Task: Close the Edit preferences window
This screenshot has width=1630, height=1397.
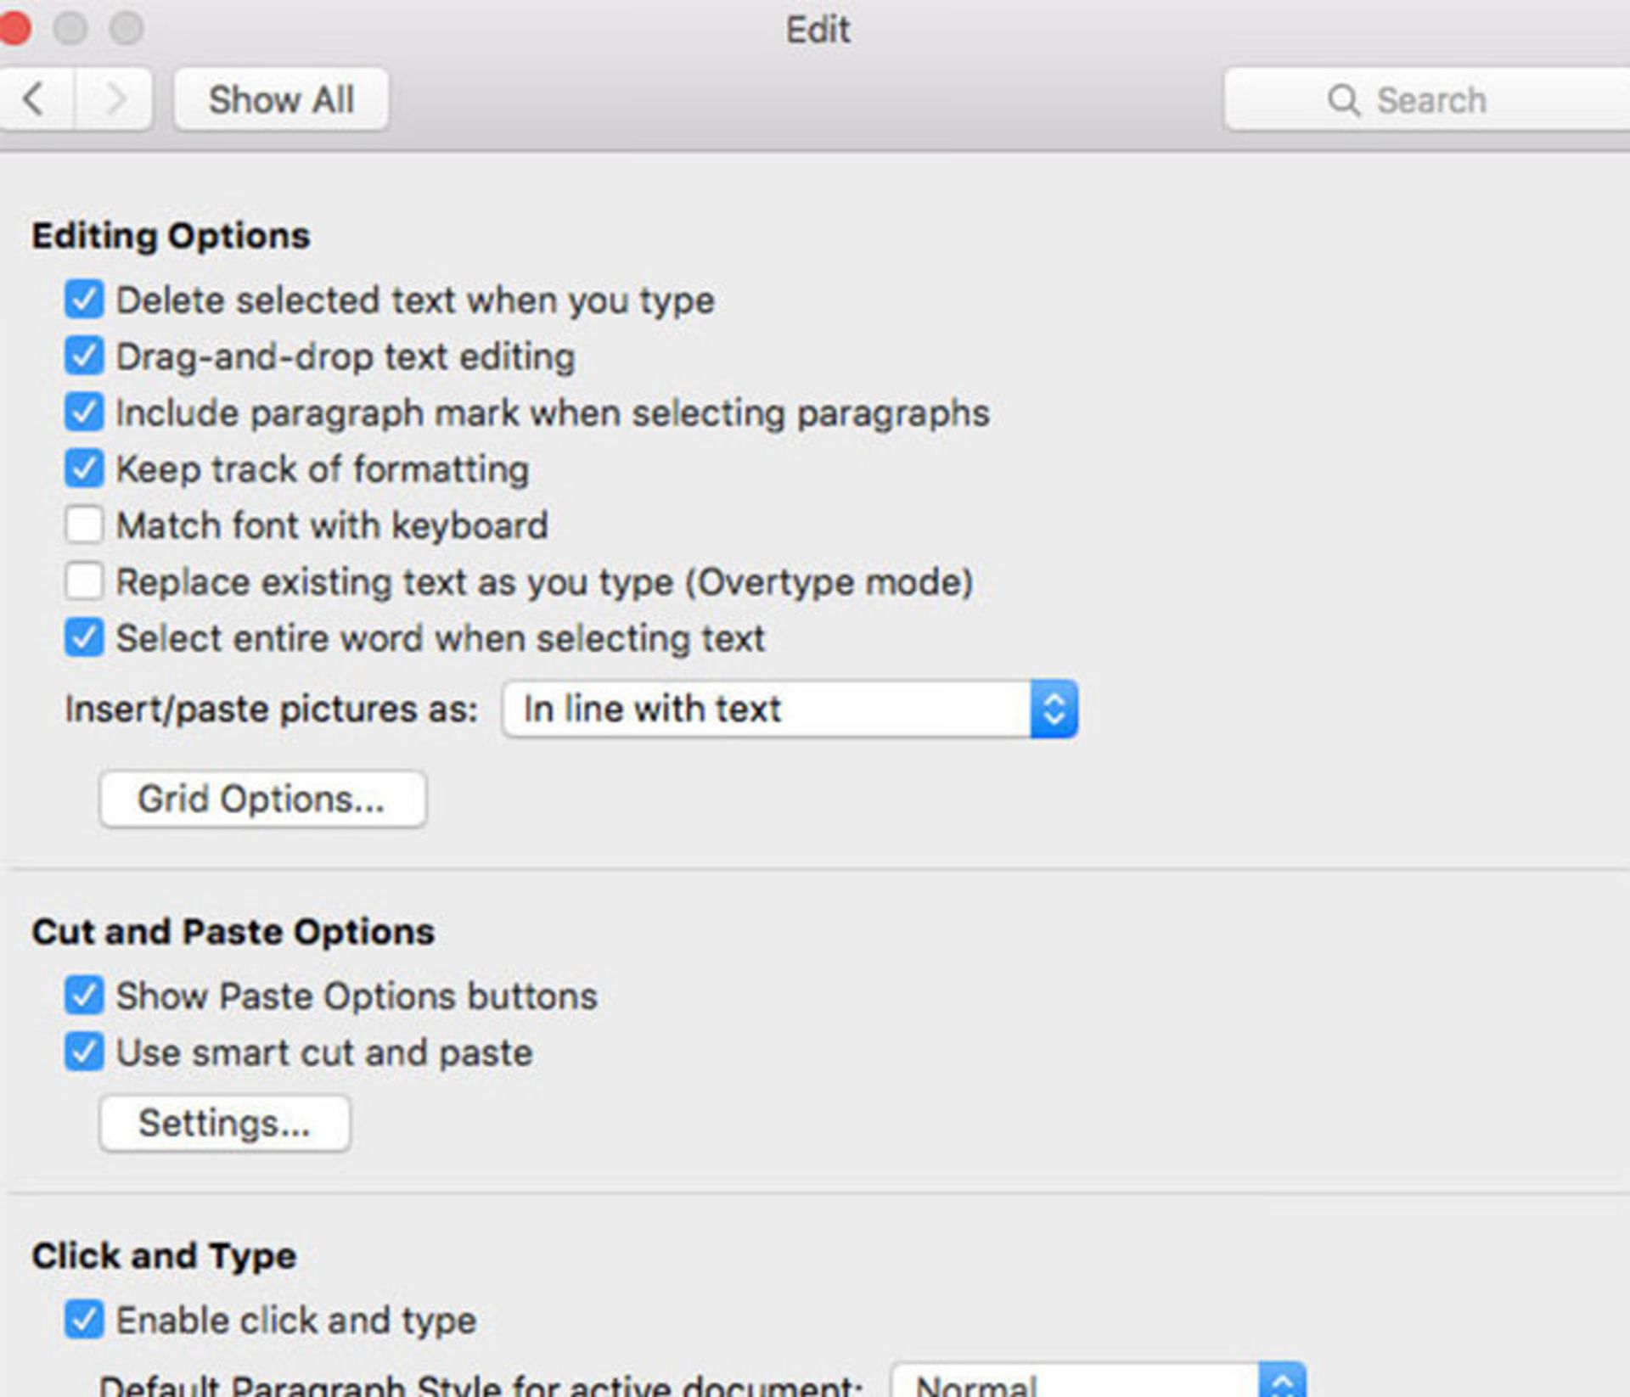Action: point(14,28)
